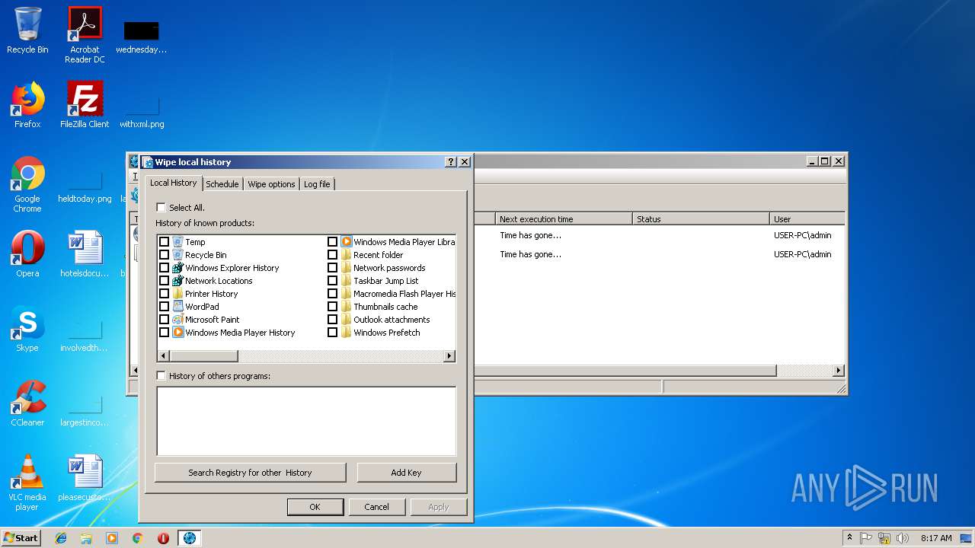
Task: Click the Apply button
Action: point(438,507)
